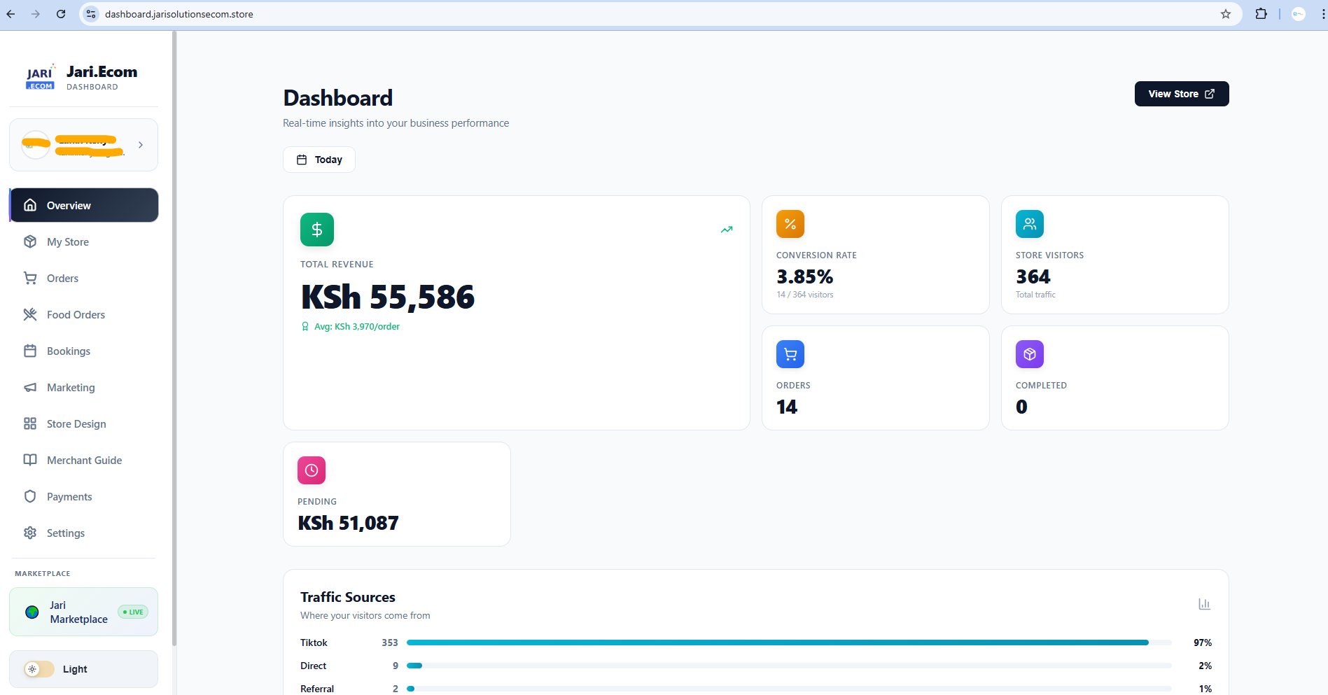The image size is (1328, 695).
Task: Open the Today date filter
Action: pos(319,159)
